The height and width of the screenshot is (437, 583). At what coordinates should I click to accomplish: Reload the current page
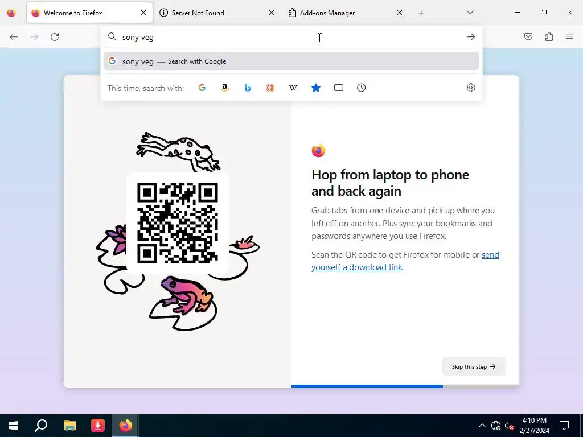[55, 37]
